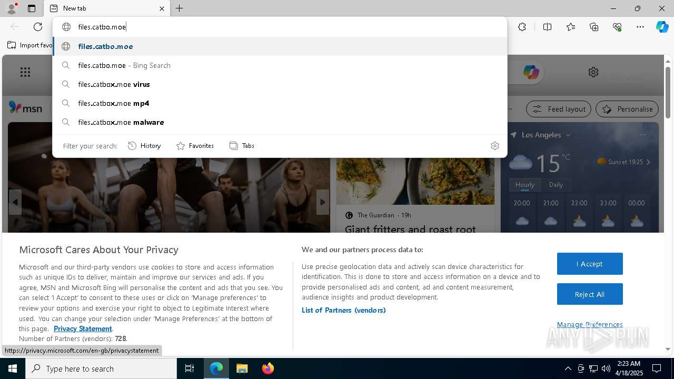Open Browser essentials heart icon

617,27
